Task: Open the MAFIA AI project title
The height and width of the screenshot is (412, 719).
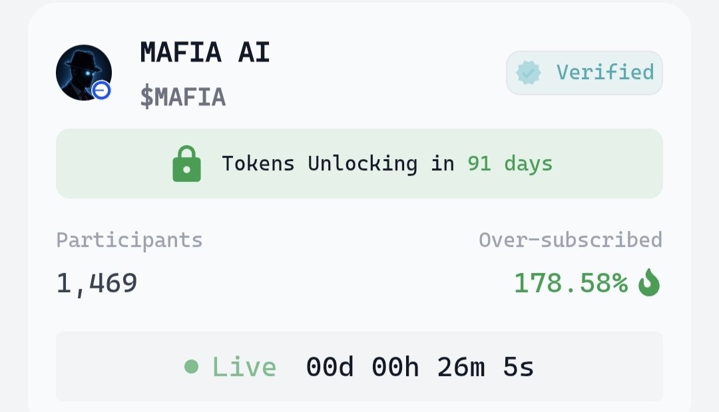Action: click(x=204, y=52)
